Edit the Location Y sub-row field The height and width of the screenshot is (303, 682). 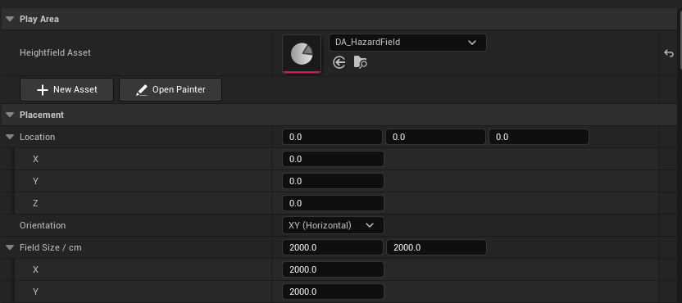point(333,181)
